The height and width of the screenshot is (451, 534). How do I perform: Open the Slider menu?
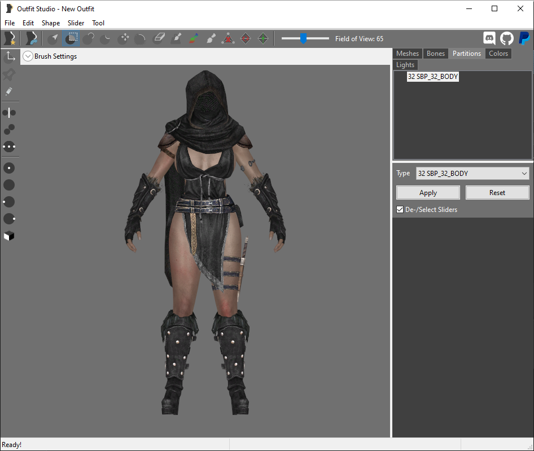tap(76, 23)
